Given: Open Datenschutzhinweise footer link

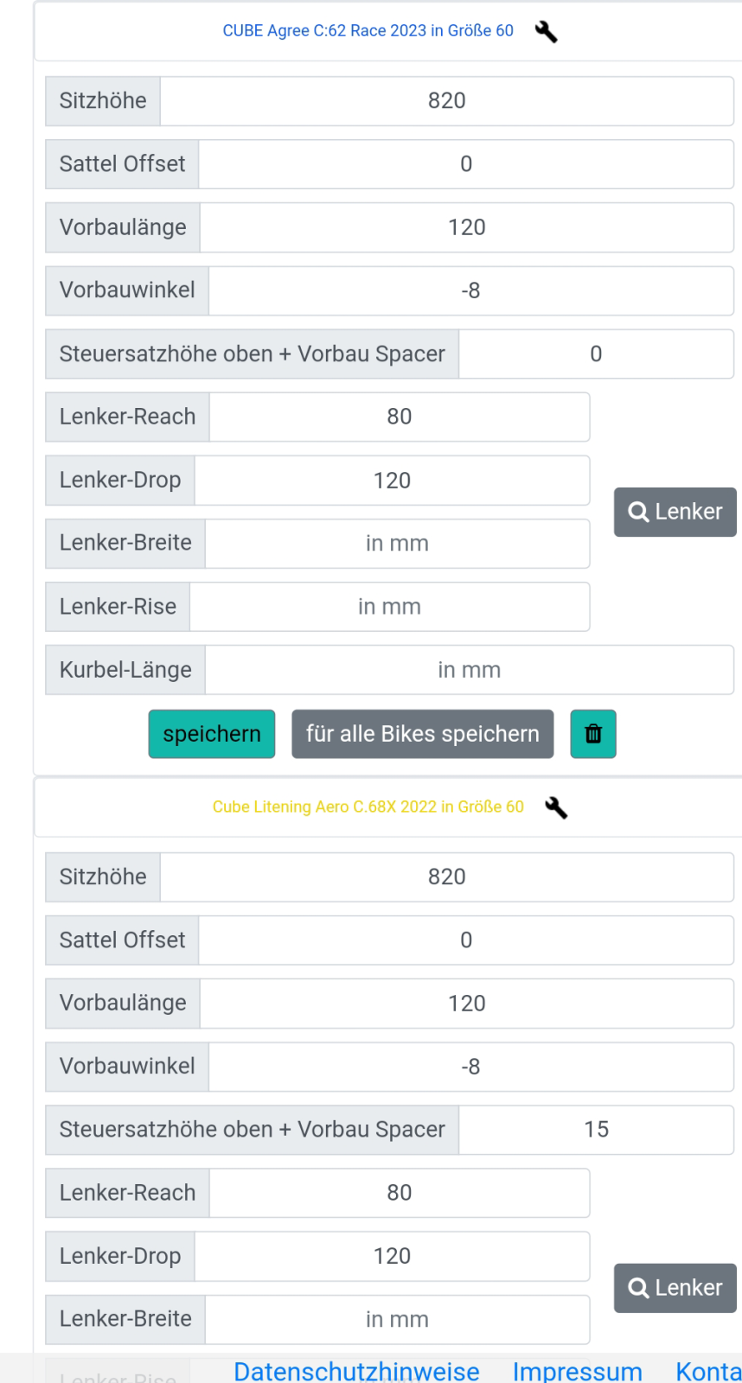Looking at the screenshot, I should 356,1371.
